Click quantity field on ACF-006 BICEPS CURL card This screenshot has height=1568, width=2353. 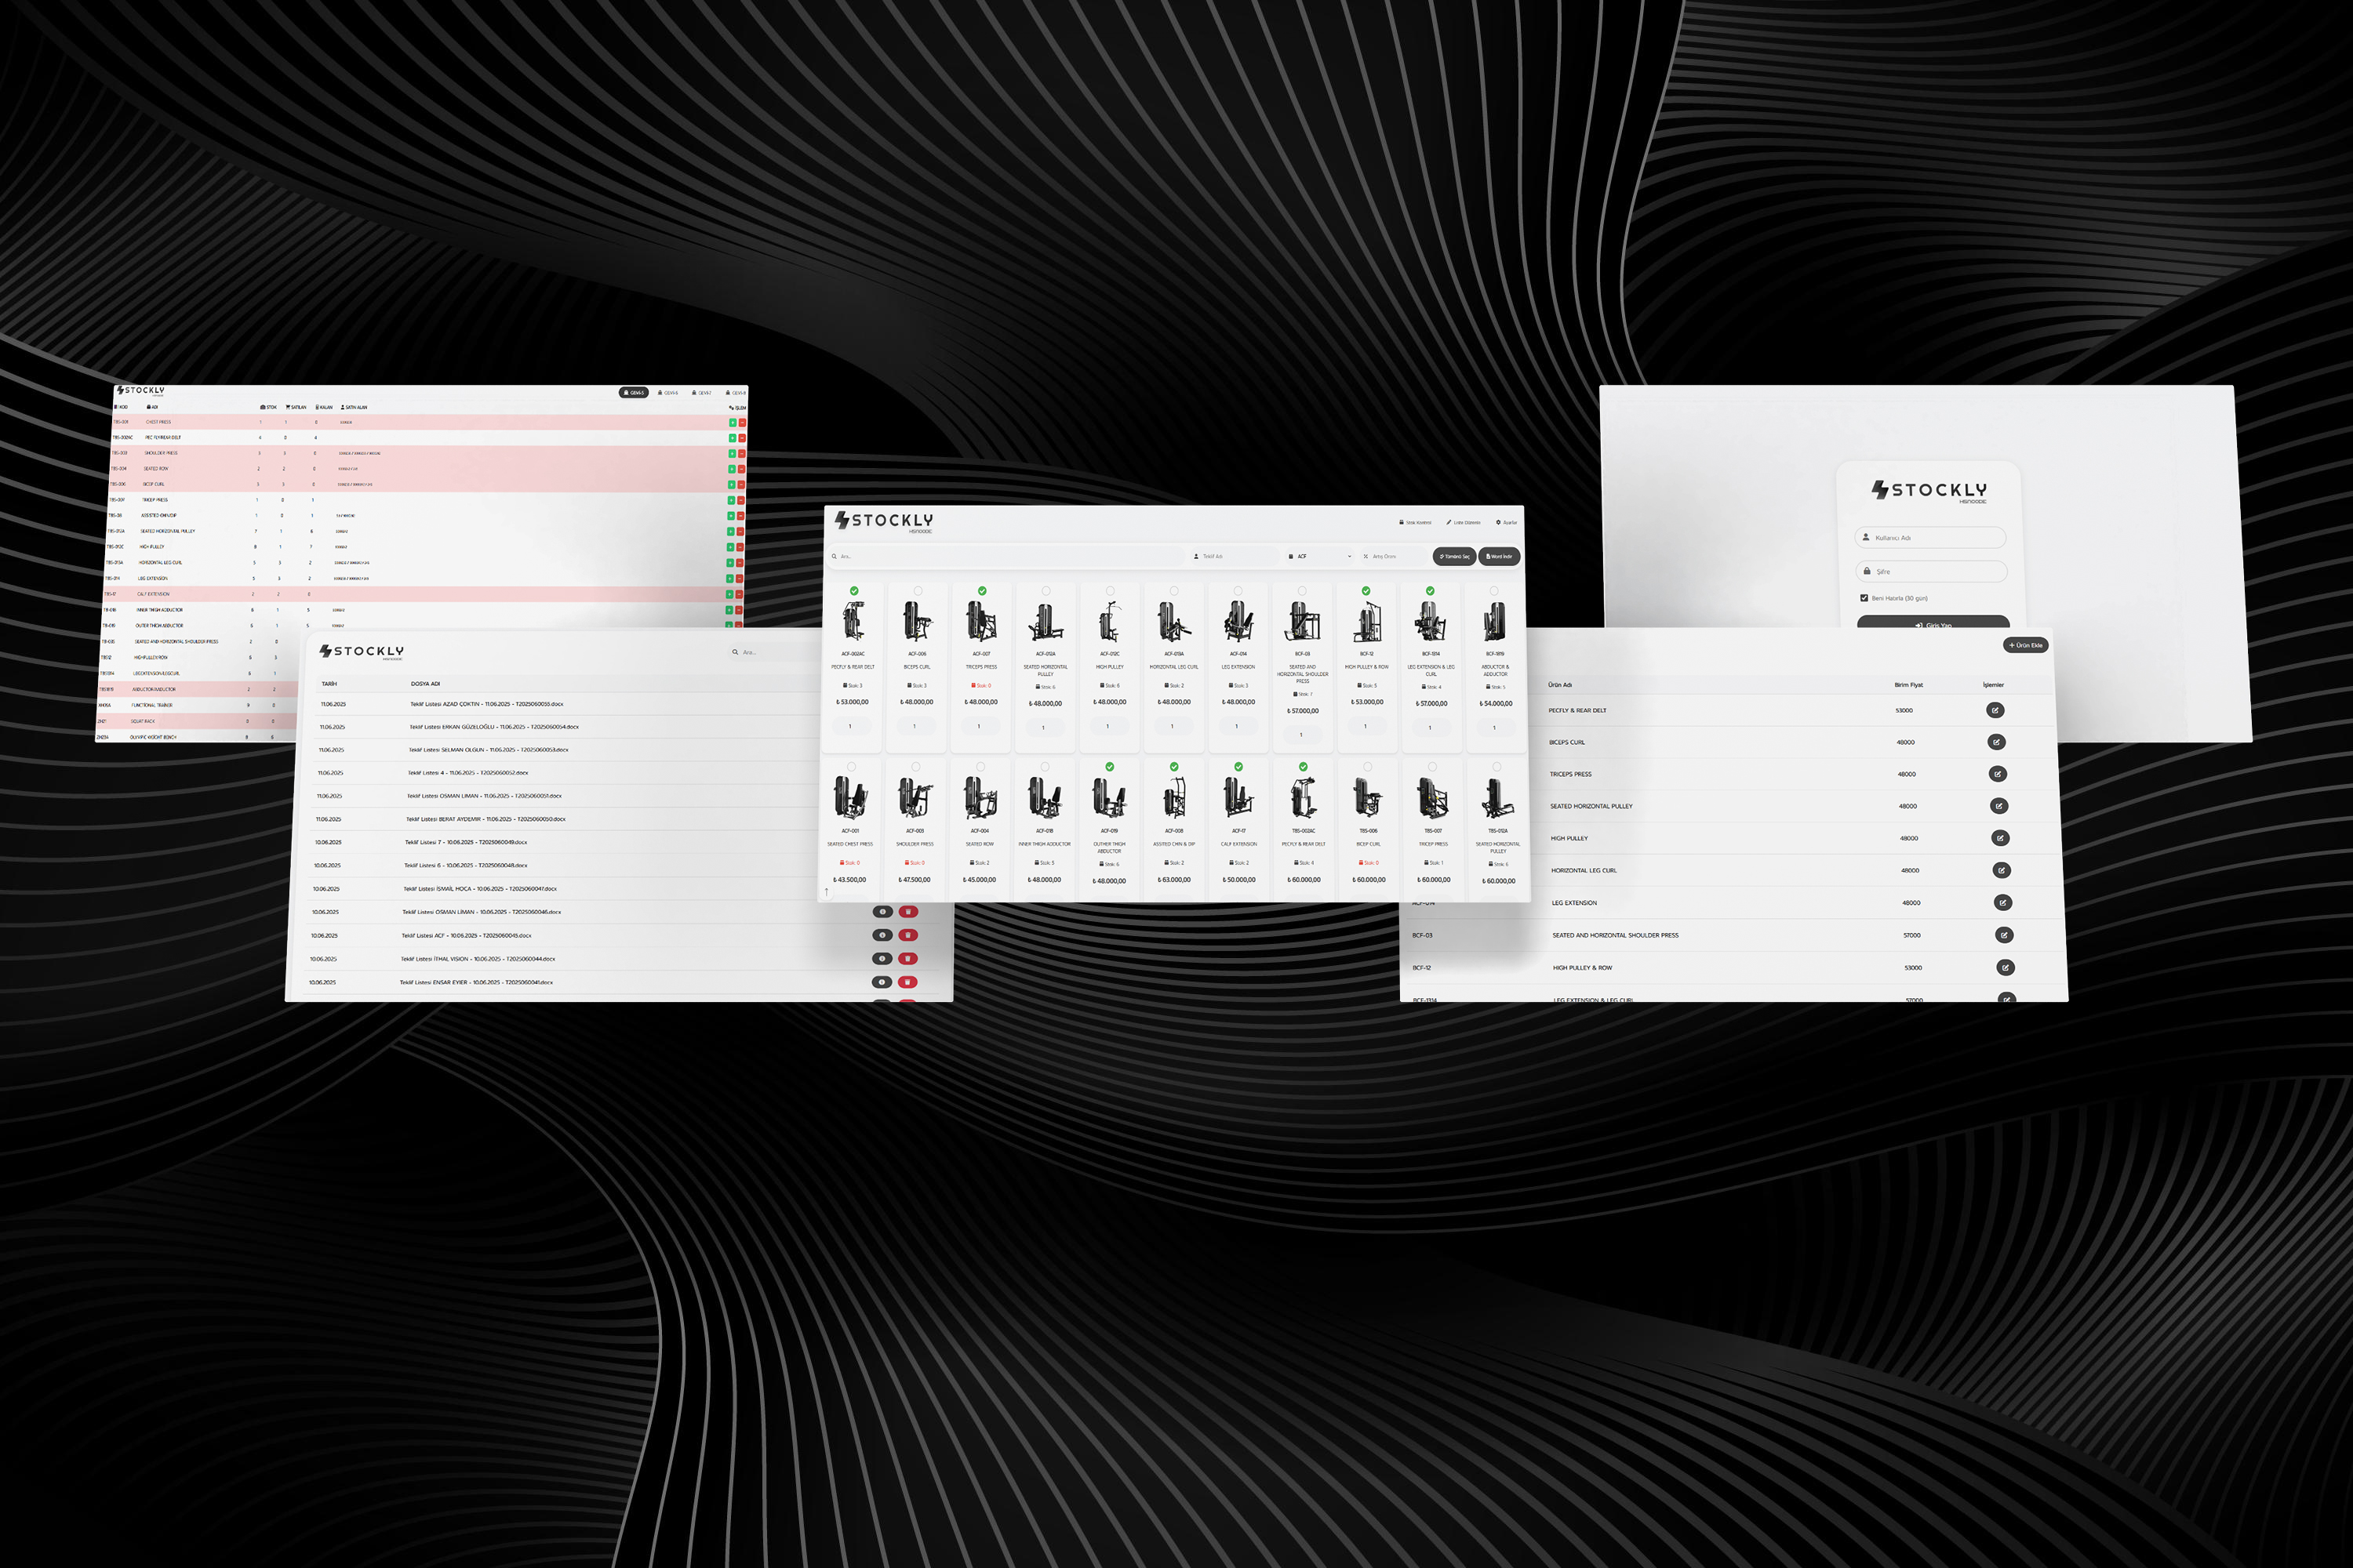[915, 726]
